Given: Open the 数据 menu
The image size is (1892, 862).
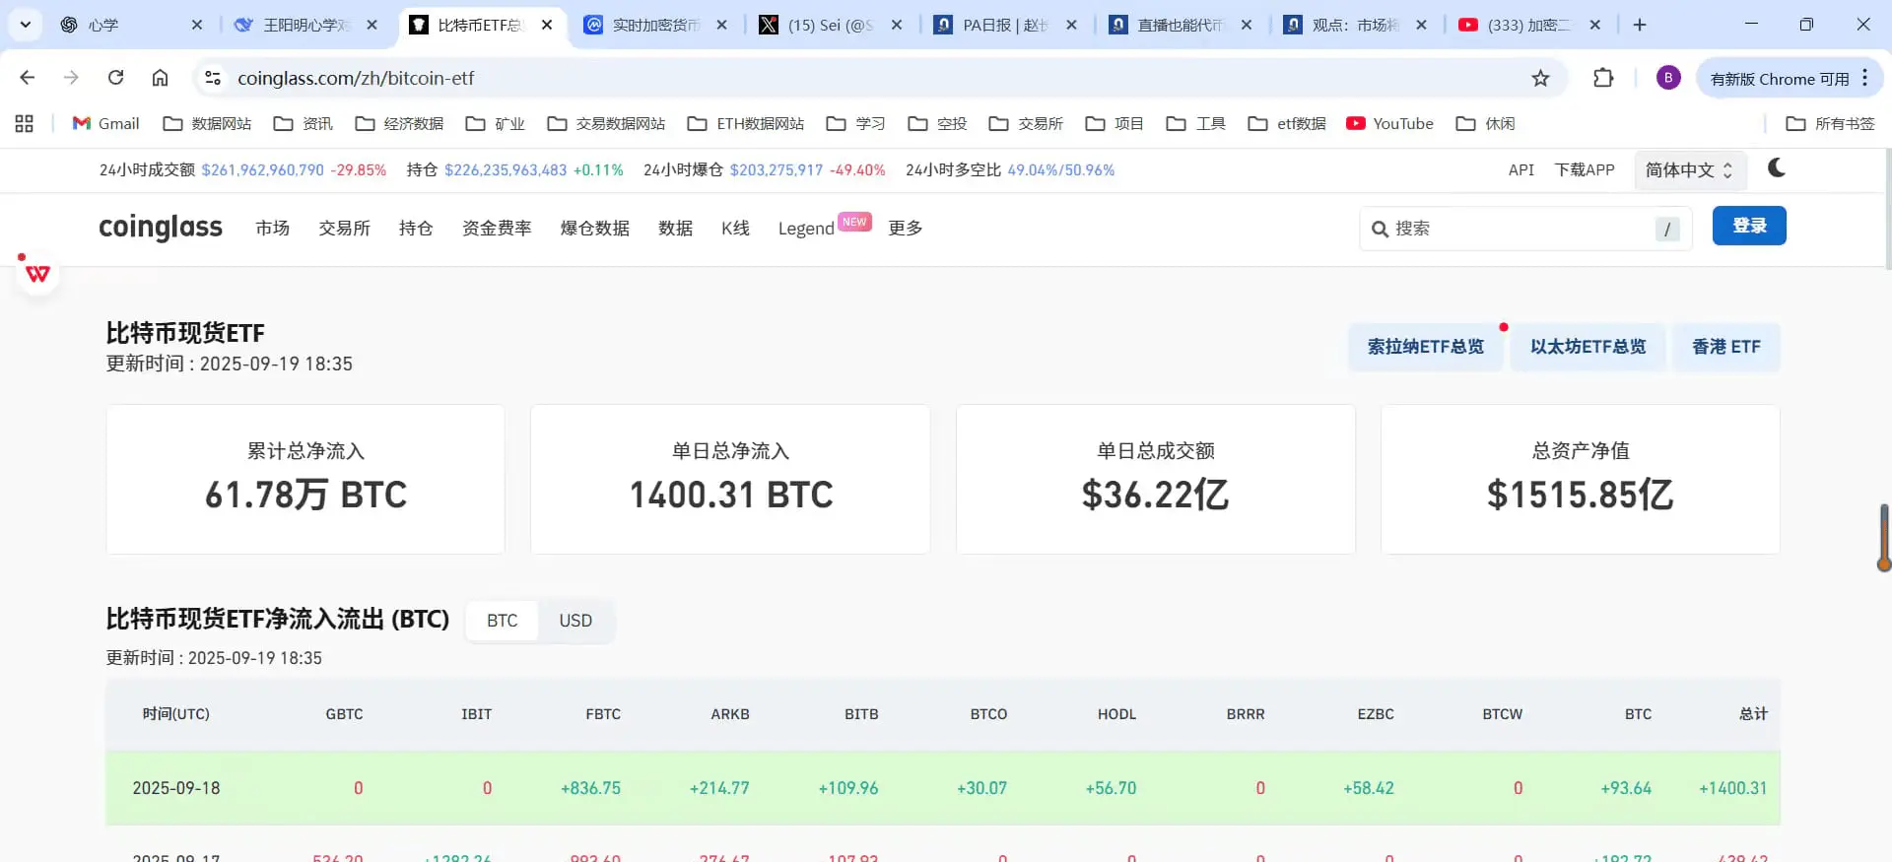Looking at the screenshot, I should [676, 228].
